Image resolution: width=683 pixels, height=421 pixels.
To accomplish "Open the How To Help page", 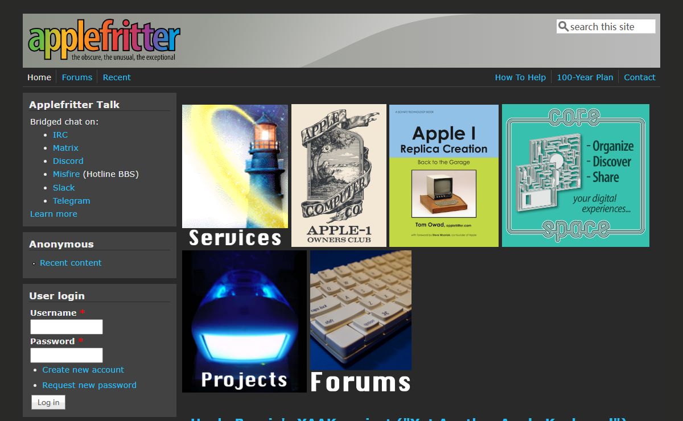I will coord(520,77).
